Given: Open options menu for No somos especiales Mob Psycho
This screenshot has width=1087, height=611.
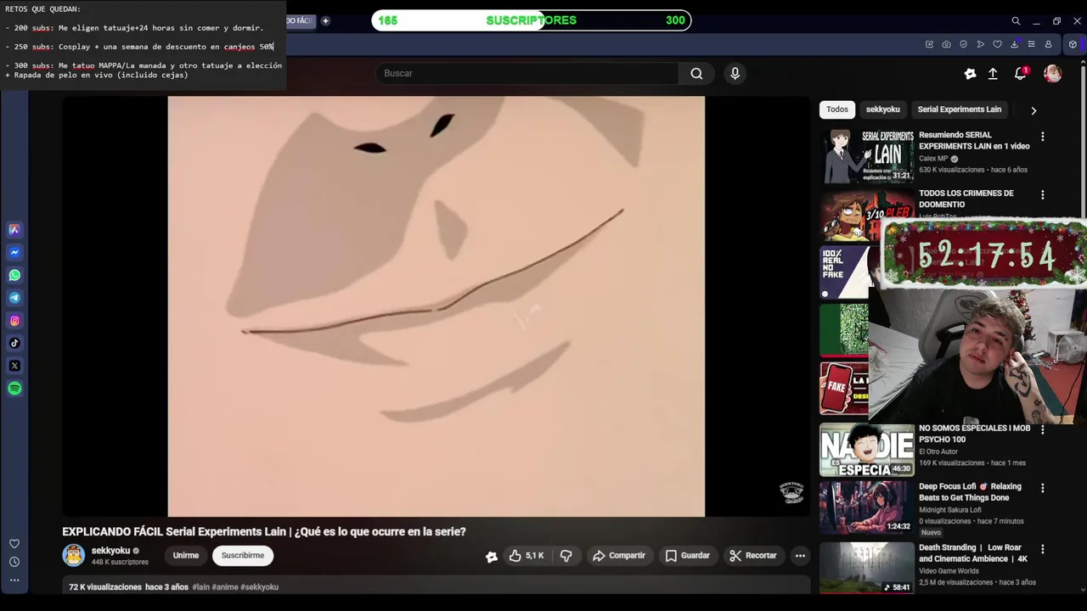Looking at the screenshot, I should pyautogui.click(x=1043, y=430).
